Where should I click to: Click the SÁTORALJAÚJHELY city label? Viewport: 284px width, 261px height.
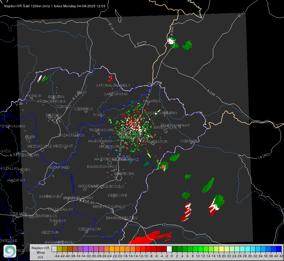[x=113, y=85]
